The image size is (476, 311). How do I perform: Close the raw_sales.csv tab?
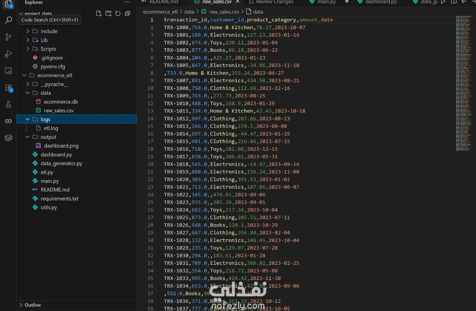tap(237, 2)
